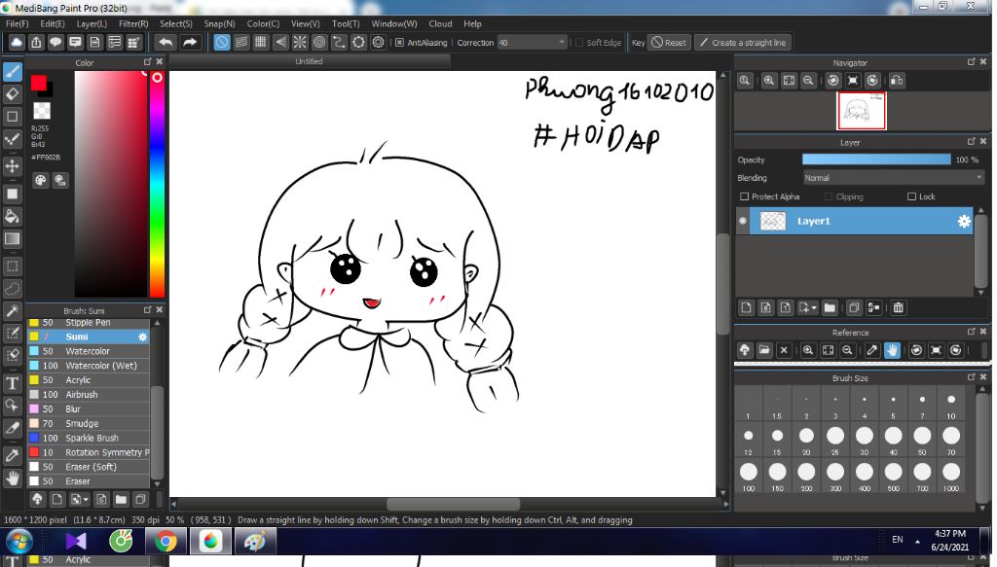Click the transparent color swatch
997x567 pixels.
coord(42,111)
